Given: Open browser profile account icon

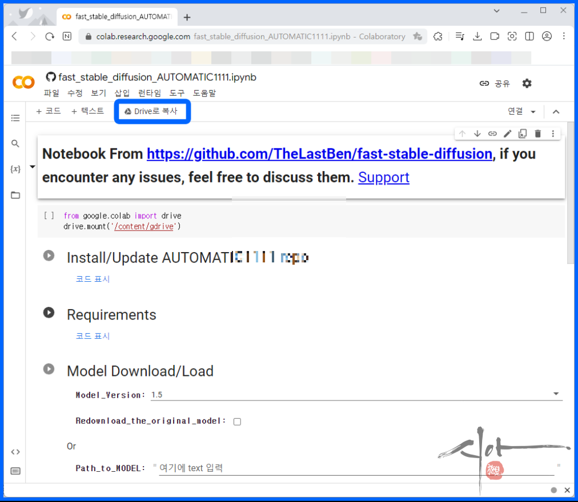Looking at the screenshot, I should (547, 36).
